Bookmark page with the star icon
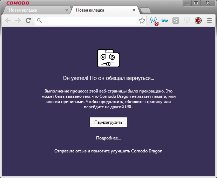 click(142, 21)
